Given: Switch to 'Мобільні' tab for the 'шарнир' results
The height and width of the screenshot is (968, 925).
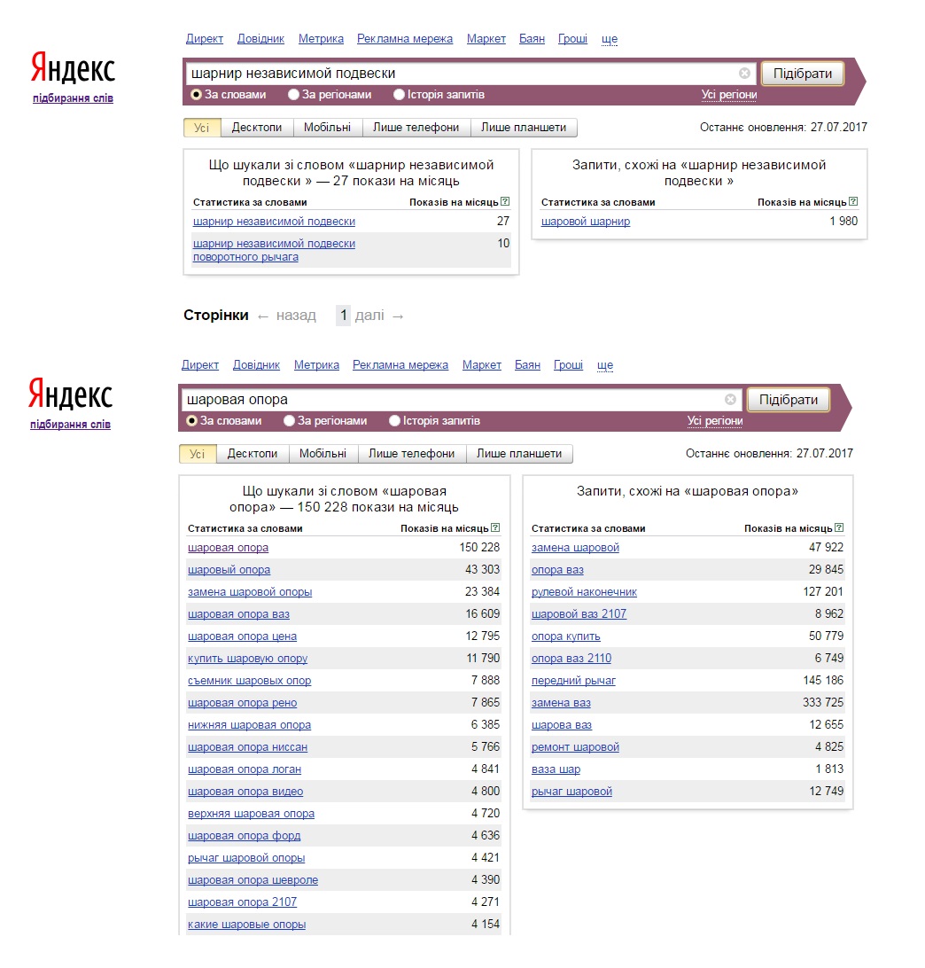Looking at the screenshot, I should (328, 128).
